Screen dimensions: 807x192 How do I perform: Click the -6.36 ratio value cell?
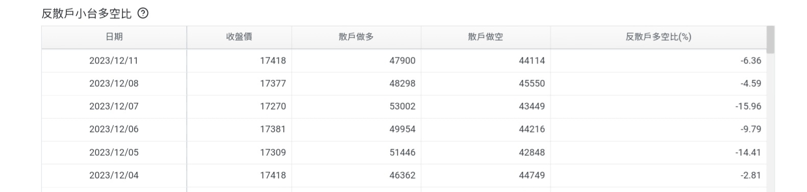click(x=659, y=60)
